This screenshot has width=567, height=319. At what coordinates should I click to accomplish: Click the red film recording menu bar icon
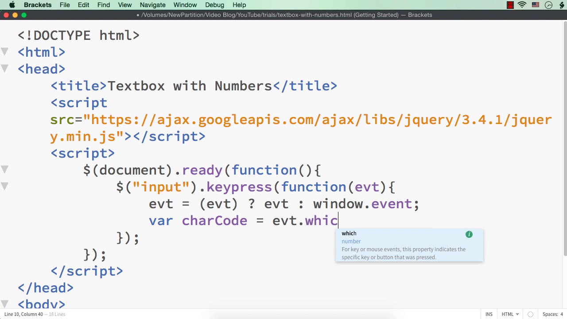[x=510, y=5]
